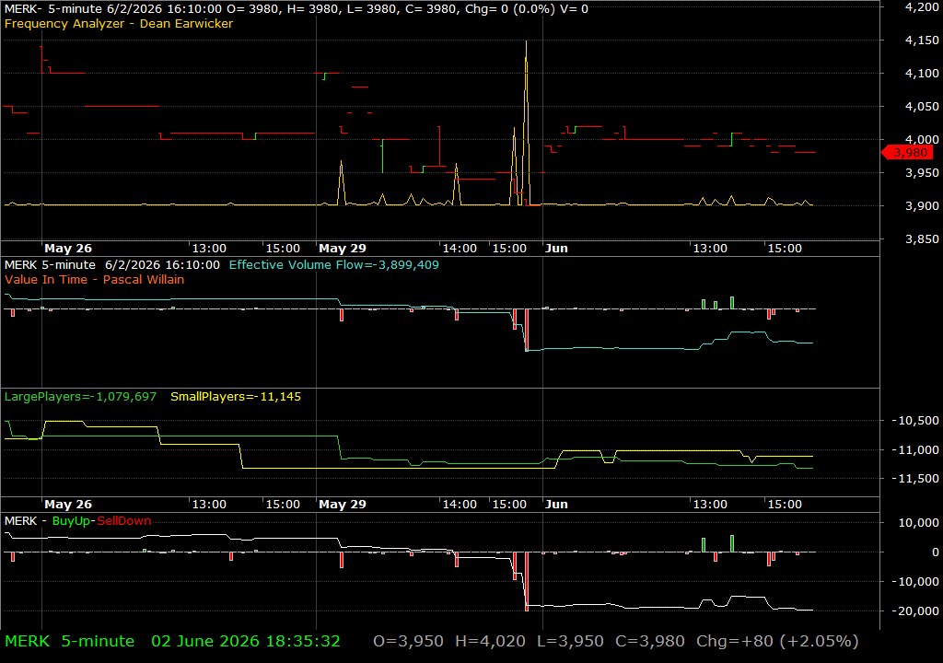943x663 pixels.
Task: Click the Value In Time - Pascal Willain label
Action: pyautogui.click(x=95, y=280)
